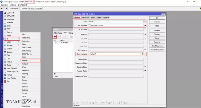Expand the Dst. Address field
Image resolution: width=201 pixels, height=108 pixels.
145,29
